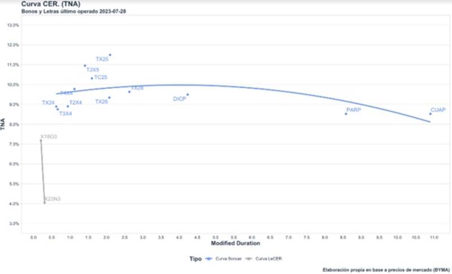Select the X18O3 LeCER label
452x274 pixels.
pos(49,137)
